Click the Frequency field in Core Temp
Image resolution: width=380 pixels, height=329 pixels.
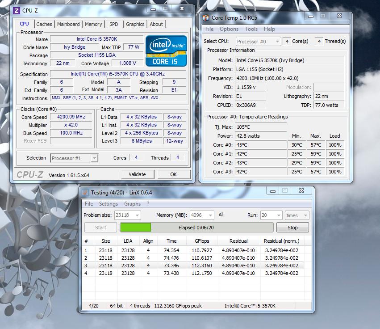point(290,78)
